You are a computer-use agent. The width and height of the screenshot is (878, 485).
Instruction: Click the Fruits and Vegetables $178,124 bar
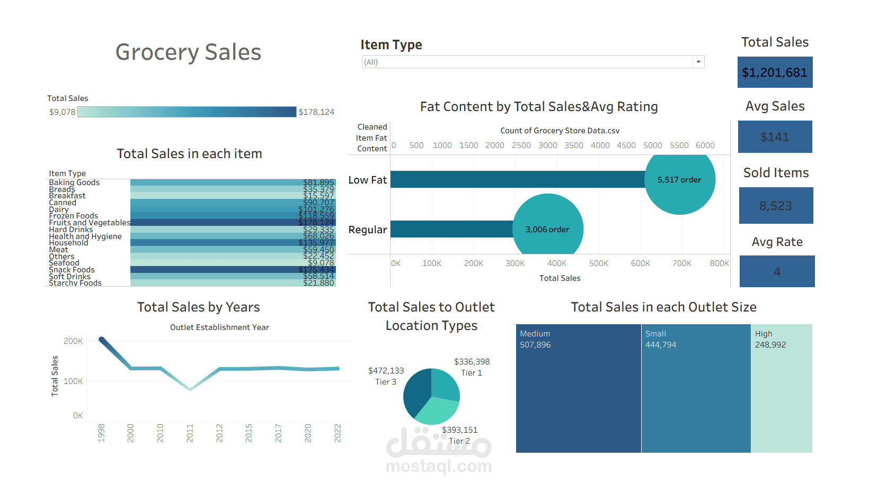233,223
